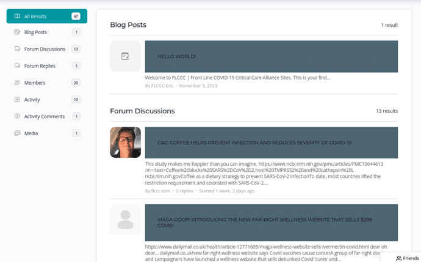Click the Activity Comments icon
The image size is (421, 262).
point(17,116)
